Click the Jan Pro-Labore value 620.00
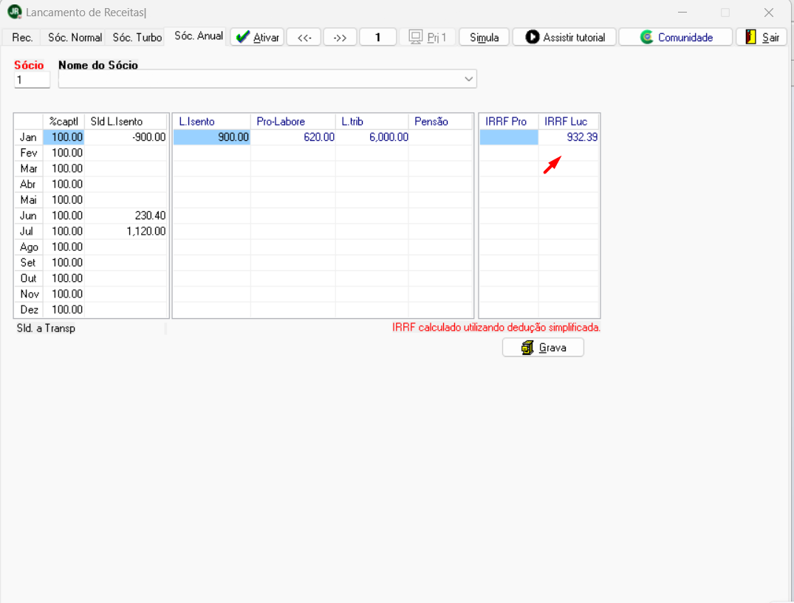 [319, 137]
